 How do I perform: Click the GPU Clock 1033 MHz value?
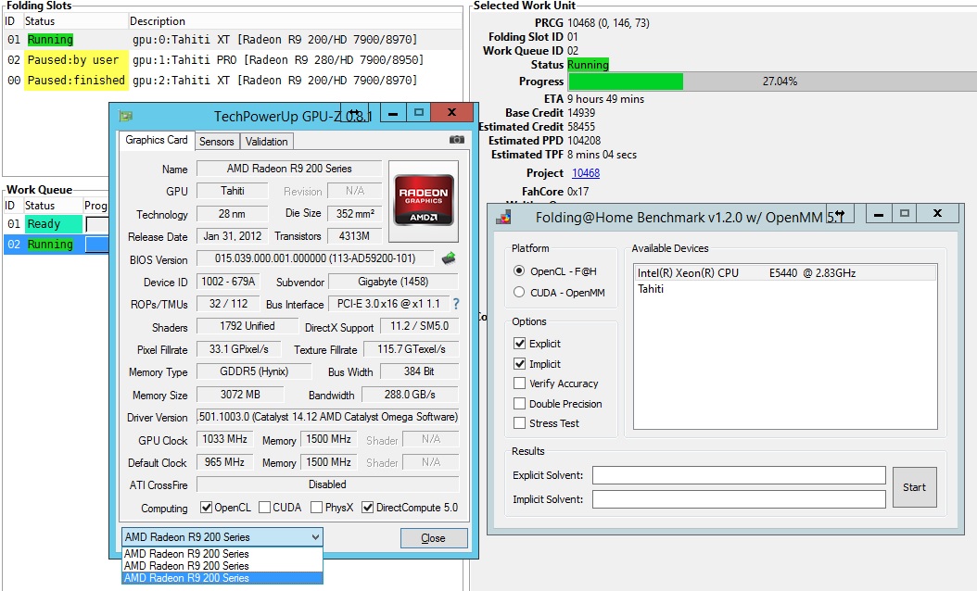pos(225,439)
